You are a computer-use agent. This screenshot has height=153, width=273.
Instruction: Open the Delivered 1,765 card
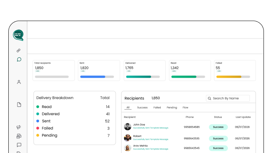pyautogui.click(x=144, y=70)
